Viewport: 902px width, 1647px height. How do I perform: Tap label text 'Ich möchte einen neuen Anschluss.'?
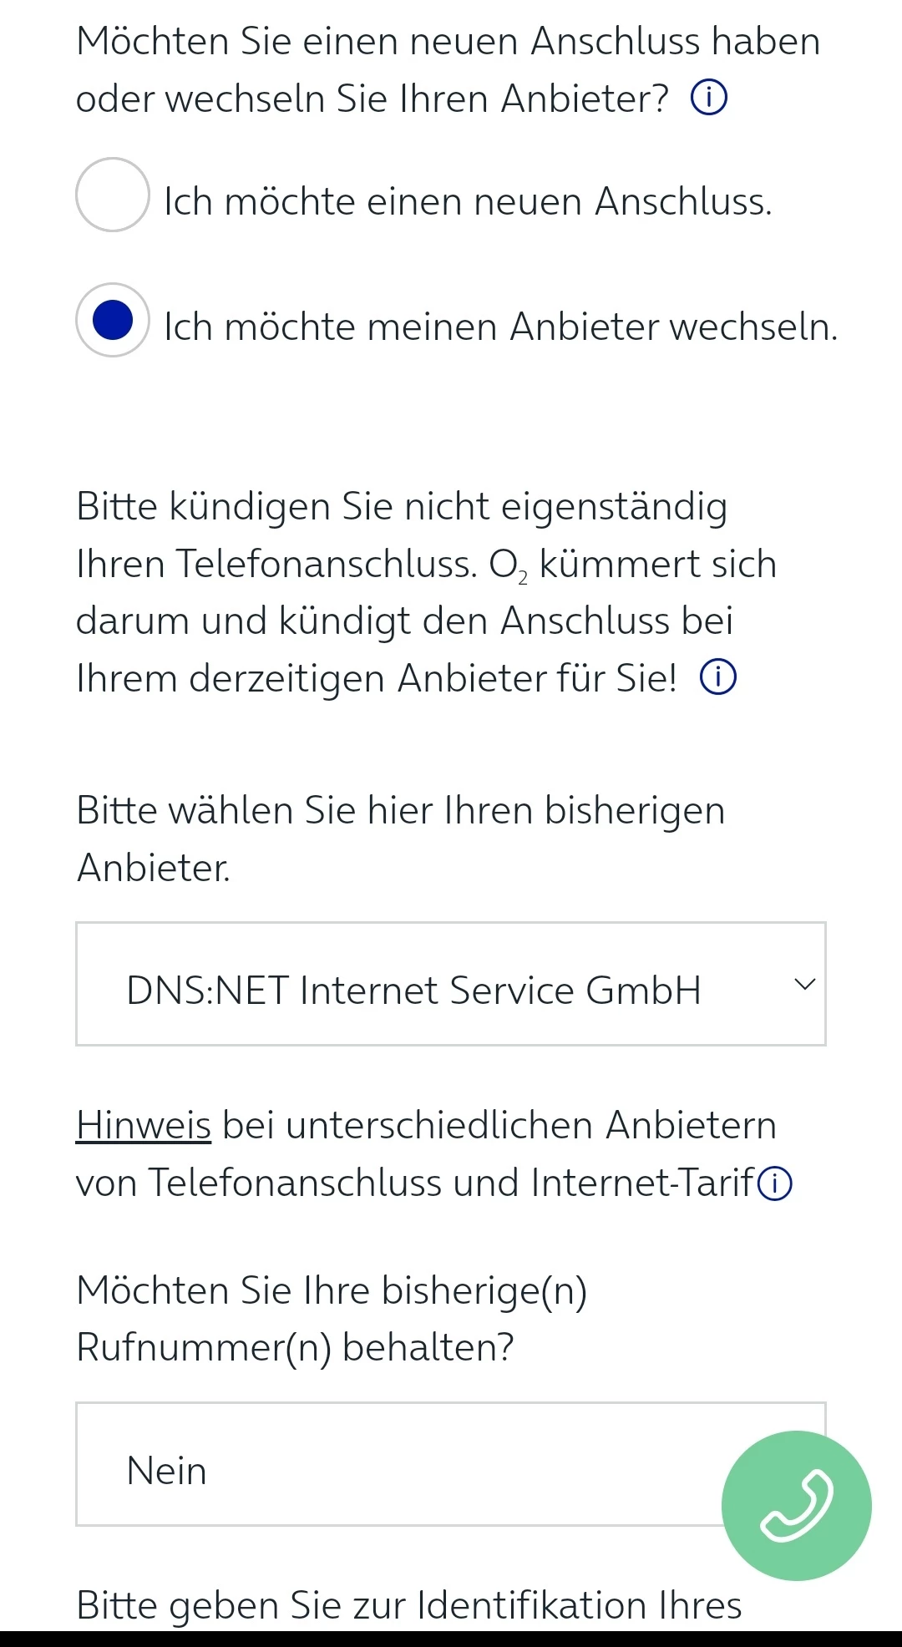click(x=468, y=202)
